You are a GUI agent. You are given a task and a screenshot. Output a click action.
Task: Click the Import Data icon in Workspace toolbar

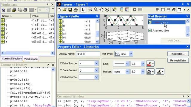(x=14, y=10)
